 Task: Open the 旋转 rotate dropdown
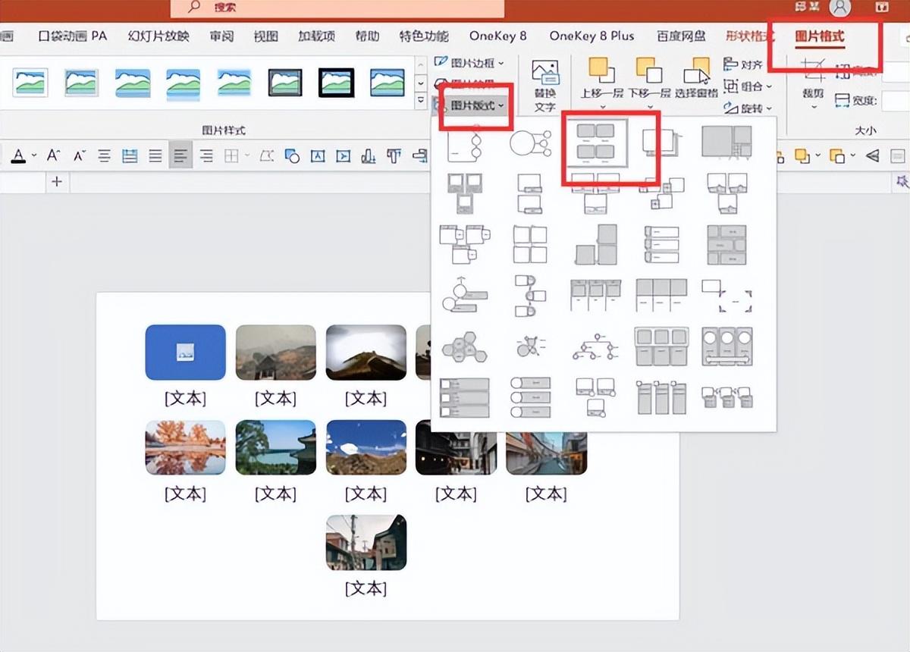(749, 108)
